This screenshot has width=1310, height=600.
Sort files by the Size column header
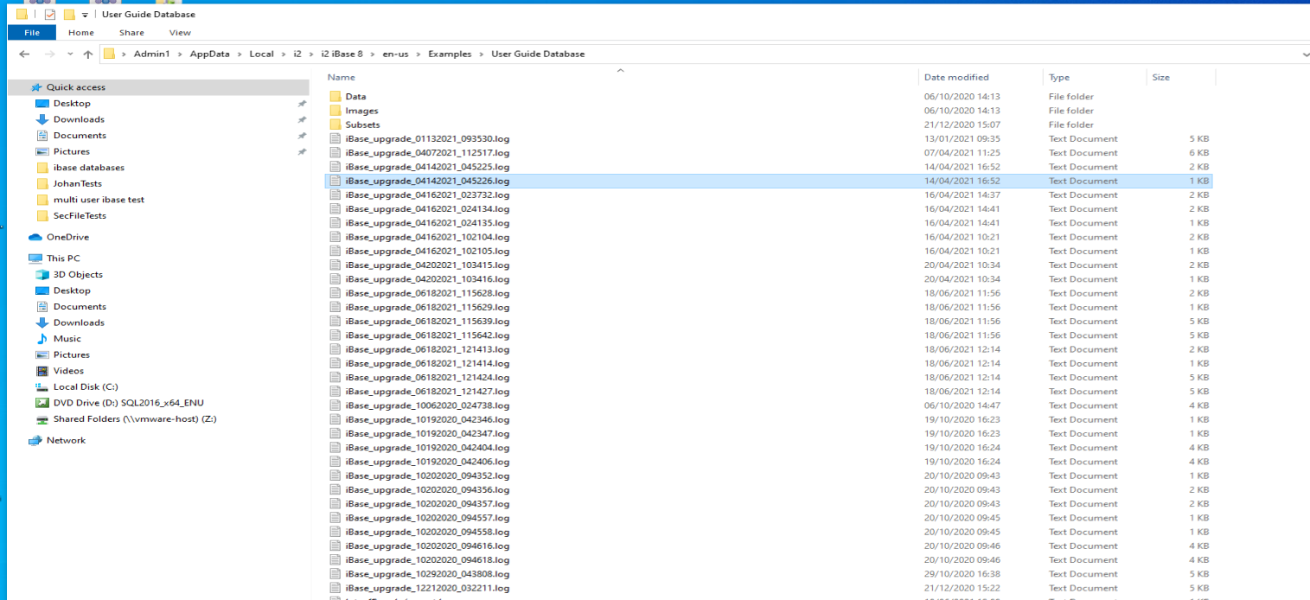click(1160, 77)
